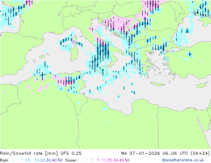Screen dimensions: 211x163
Task: Select the Rain legend value 30
Action: click(x=49, y=160)
